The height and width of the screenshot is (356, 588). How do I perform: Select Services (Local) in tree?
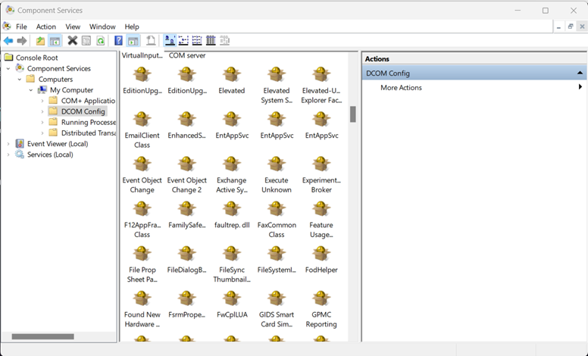(x=50, y=155)
